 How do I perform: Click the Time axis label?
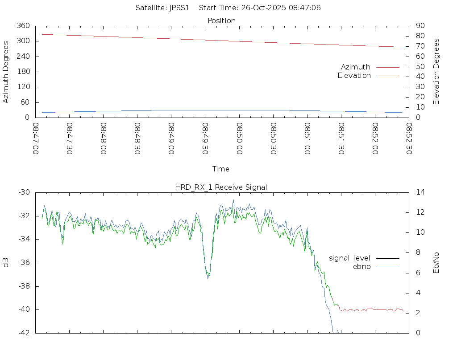221,169
